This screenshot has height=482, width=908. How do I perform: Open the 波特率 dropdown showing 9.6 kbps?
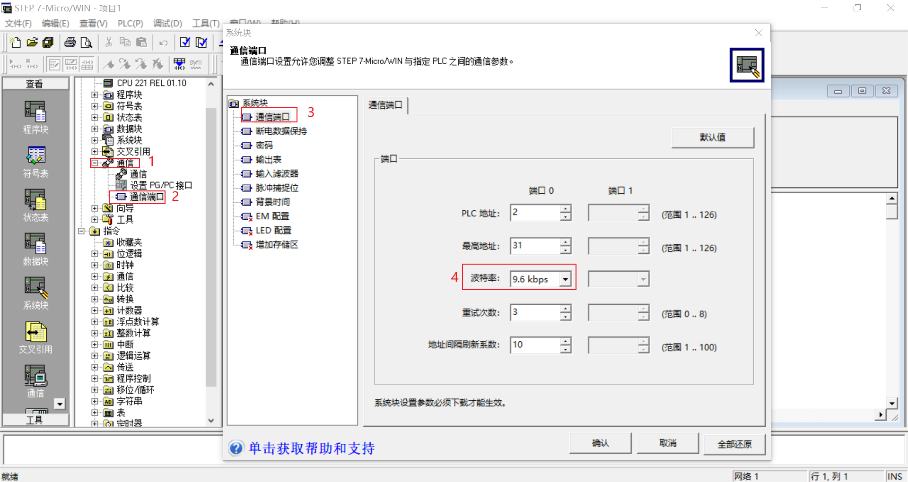coord(566,279)
